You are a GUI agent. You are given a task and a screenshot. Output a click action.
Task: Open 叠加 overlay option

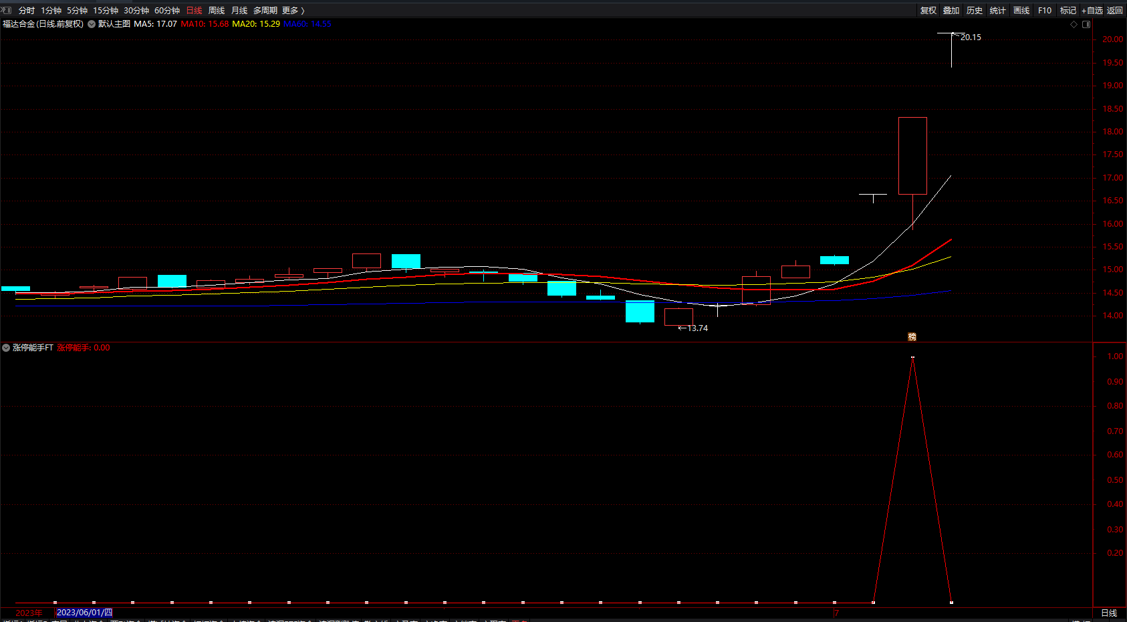[951, 10]
